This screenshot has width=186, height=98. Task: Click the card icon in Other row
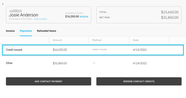pos(94,63)
